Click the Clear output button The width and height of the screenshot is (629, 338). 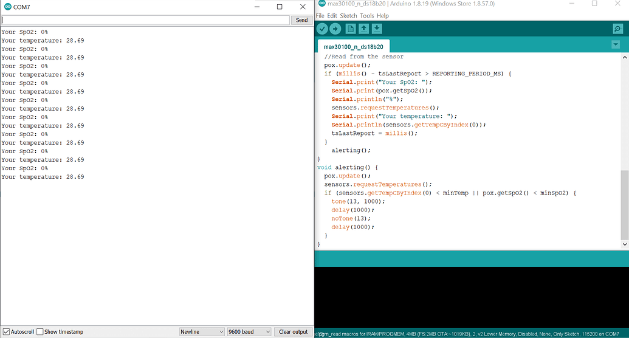click(x=294, y=331)
